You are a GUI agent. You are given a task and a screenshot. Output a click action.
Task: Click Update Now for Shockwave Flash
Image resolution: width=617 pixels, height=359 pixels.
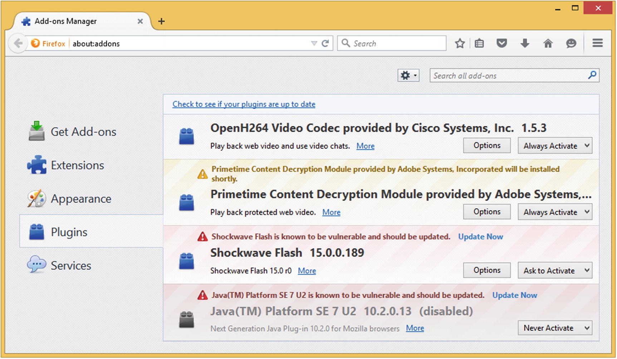pyautogui.click(x=481, y=237)
